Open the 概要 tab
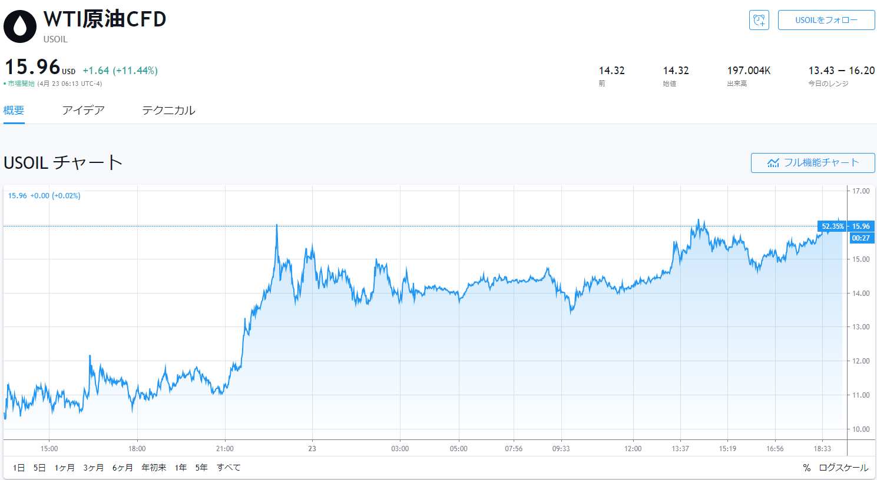 point(14,111)
